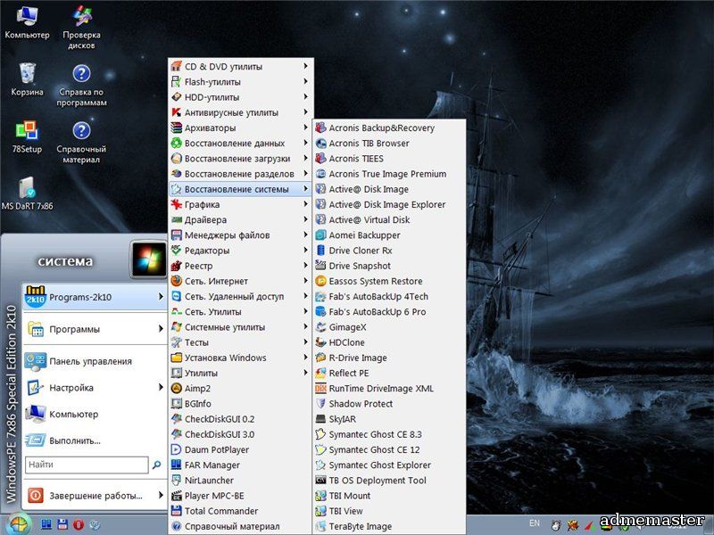Image resolution: width=714 pixels, height=535 pixels.
Task: Open the Справка по программам desktop icon
Action: [81, 85]
